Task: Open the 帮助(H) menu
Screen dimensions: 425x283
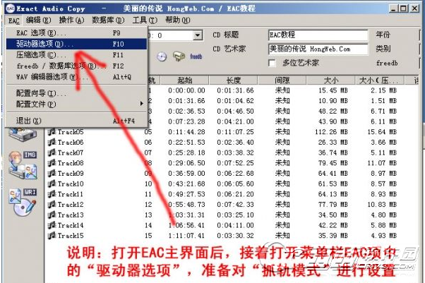Action: click(178, 20)
